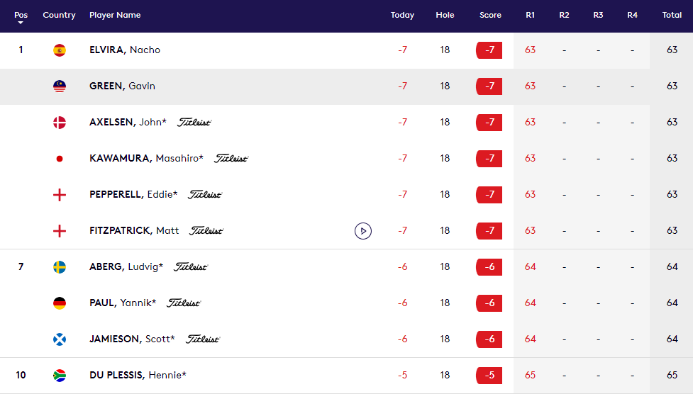
Task: Click the Today column header
Action: pyautogui.click(x=402, y=15)
